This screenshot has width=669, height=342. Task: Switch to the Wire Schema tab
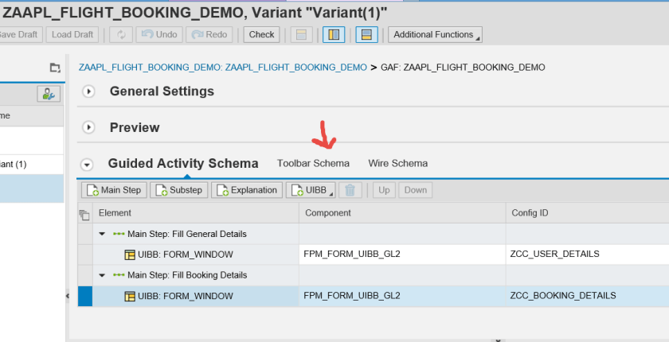397,163
